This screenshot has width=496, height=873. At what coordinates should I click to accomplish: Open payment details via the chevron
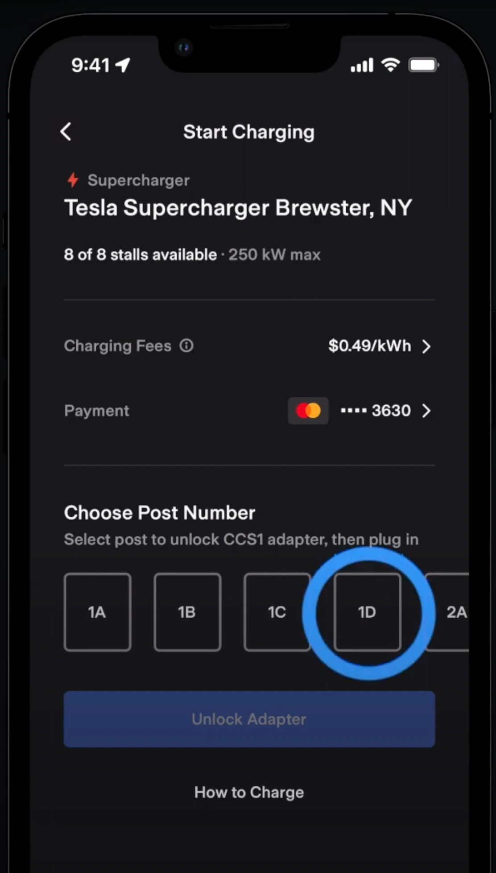426,411
